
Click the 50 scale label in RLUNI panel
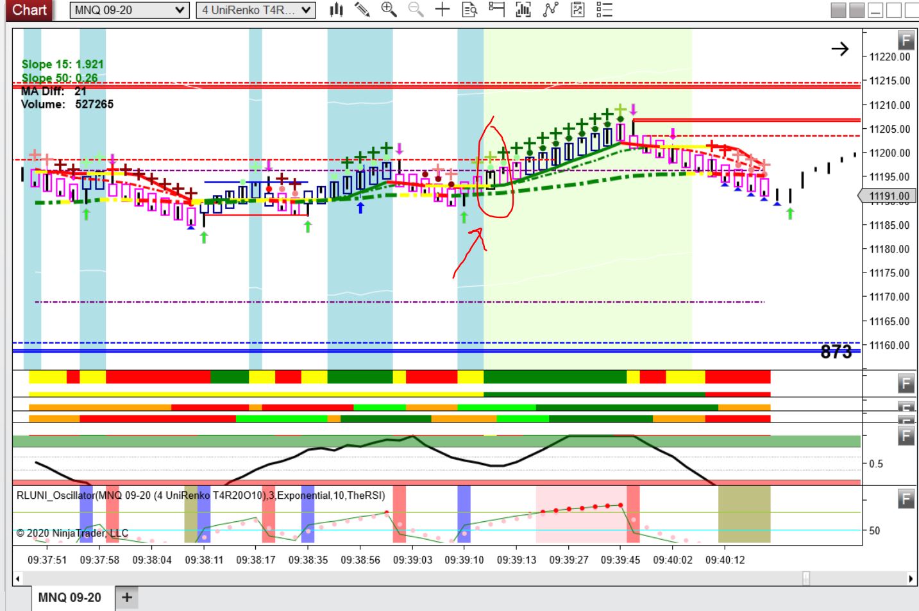coord(875,530)
